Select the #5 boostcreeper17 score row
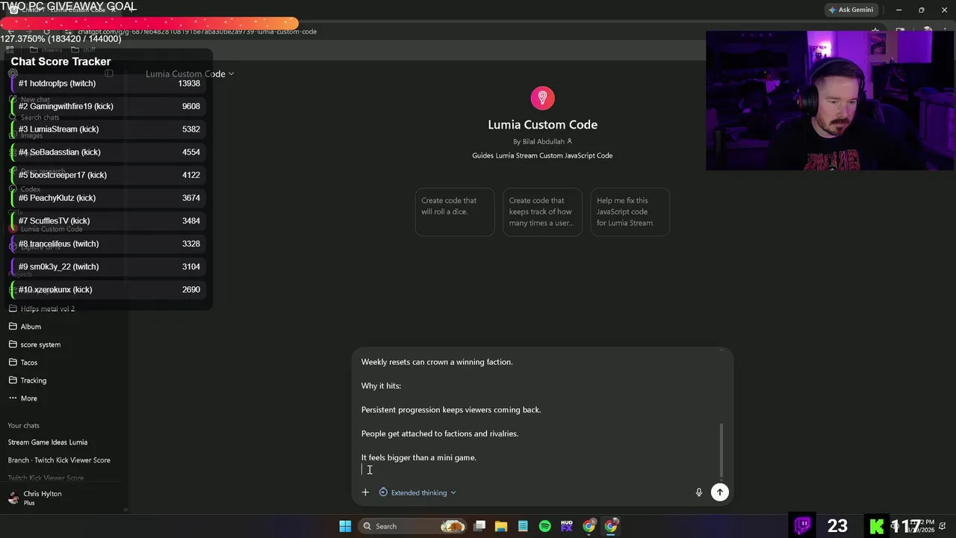Viewport: 956px width, 538px height. pos(109,175)
